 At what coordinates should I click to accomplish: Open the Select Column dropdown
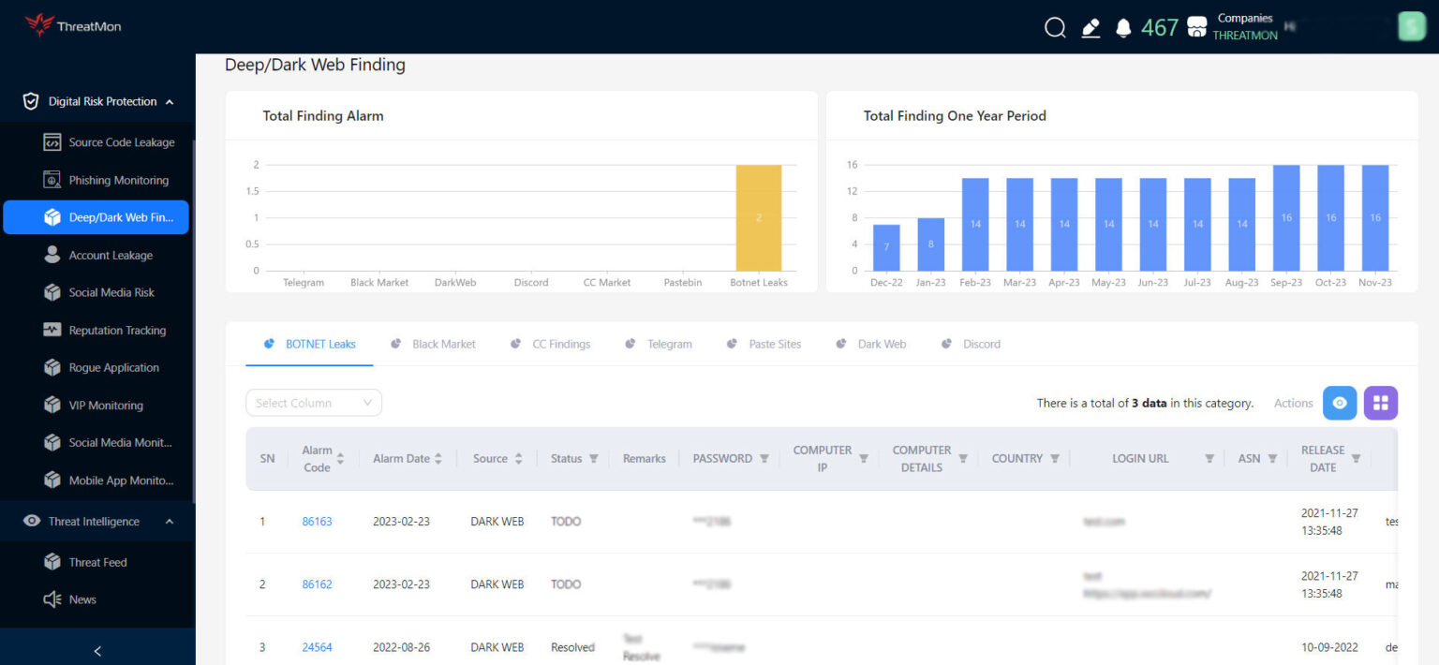coord(313,402)
